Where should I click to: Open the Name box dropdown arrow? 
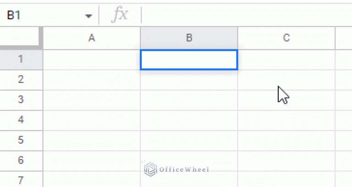[88, 16]
